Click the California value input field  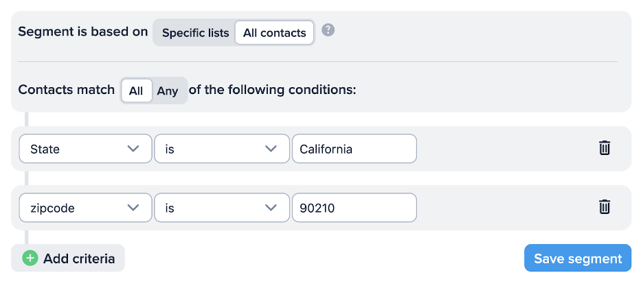coord(354,149)
